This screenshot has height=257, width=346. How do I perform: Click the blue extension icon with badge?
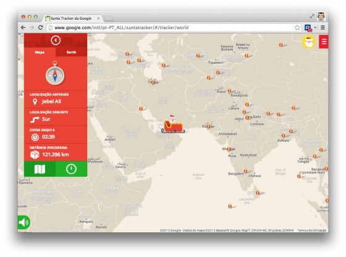[308, 28]
